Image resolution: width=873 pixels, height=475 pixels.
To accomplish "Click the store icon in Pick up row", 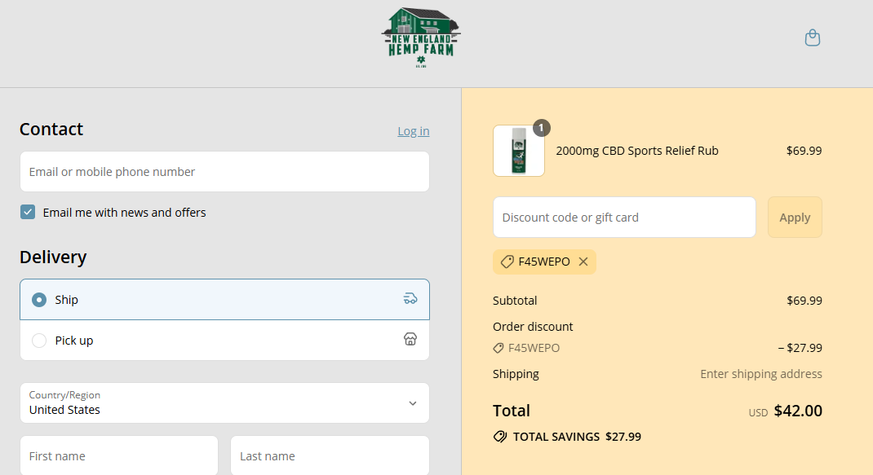I will tap(410, 339).
